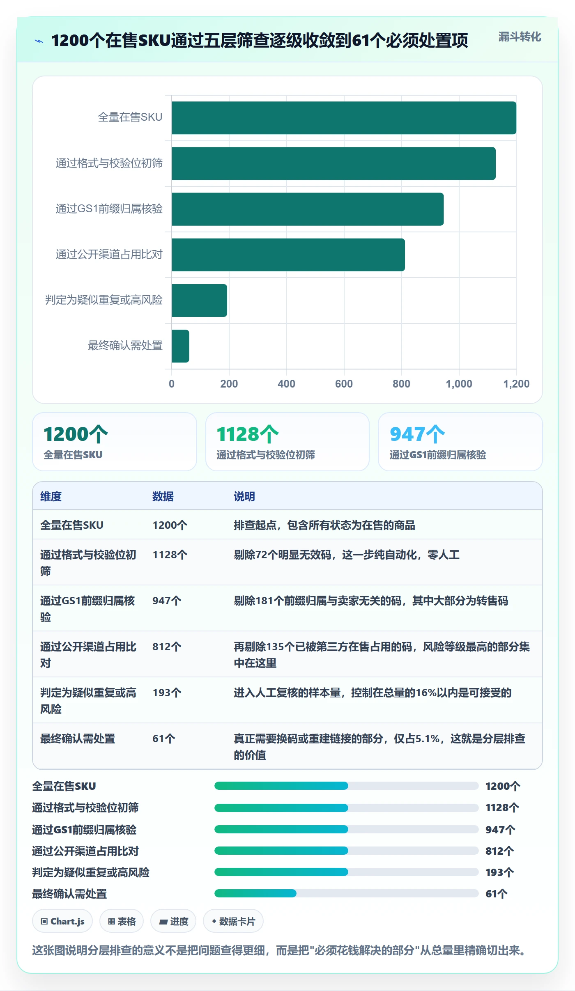
Task: Click the progress bar labeled 947个
Action: [346, 829]
